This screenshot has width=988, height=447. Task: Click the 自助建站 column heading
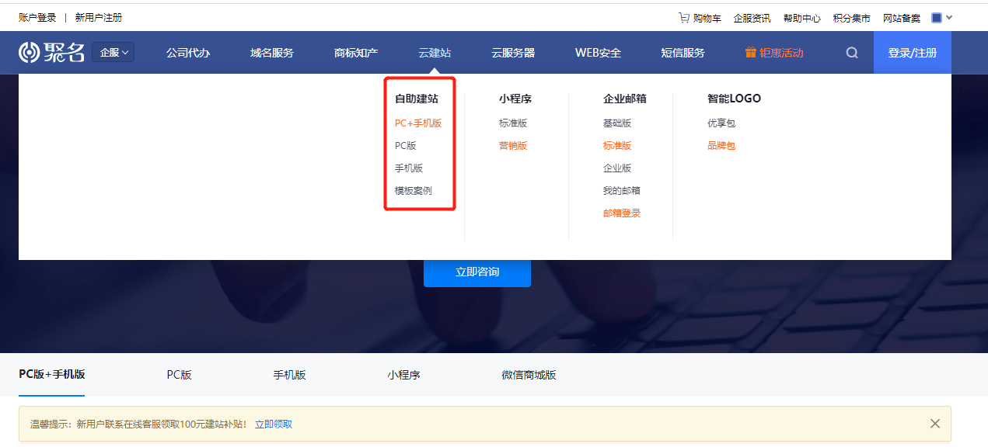point(417,99)
